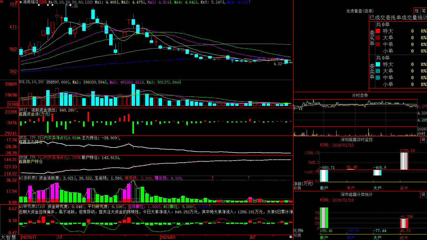Toggle the 柱 bar display mode
The image size is (427, 240).
(417, 11)
